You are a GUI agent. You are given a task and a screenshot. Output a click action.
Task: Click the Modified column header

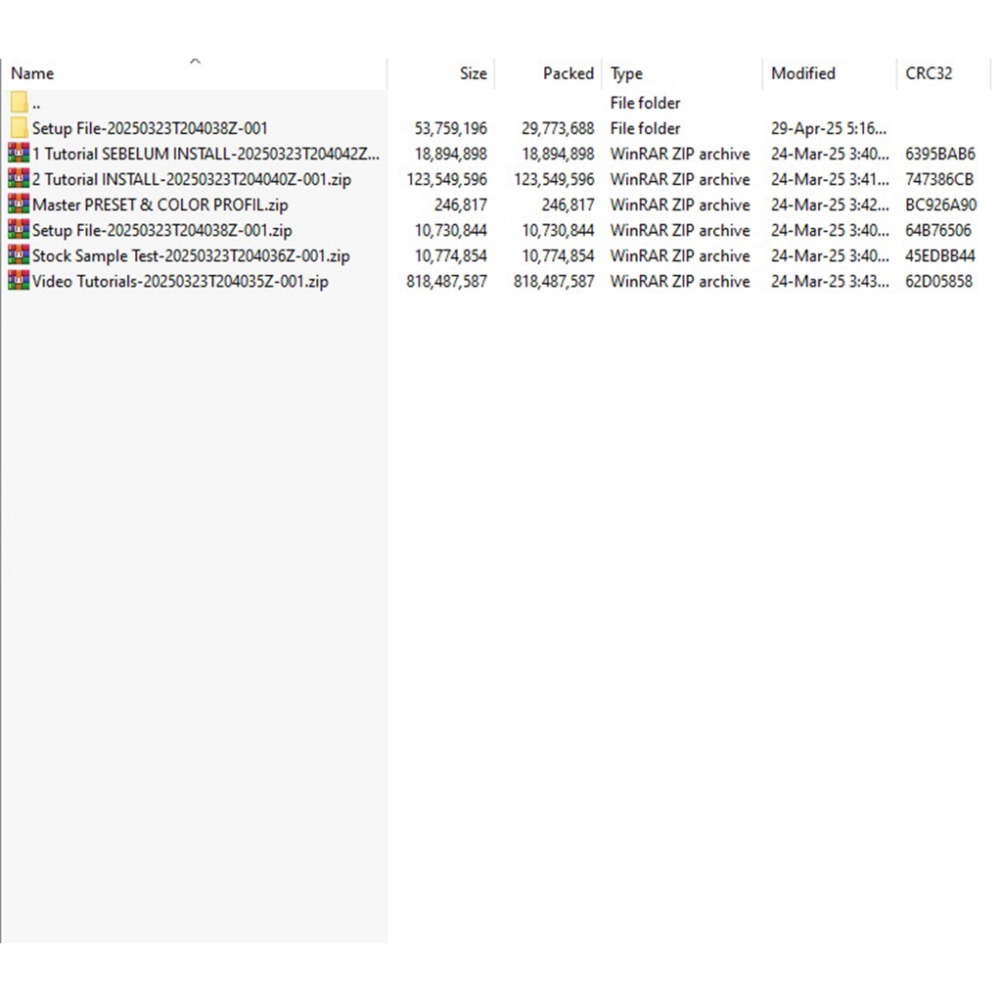click(x=802, y=73)
